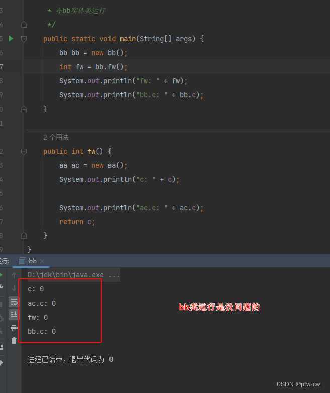Clear console output with trash icon
330x393 pixels.
click(14, 341)
